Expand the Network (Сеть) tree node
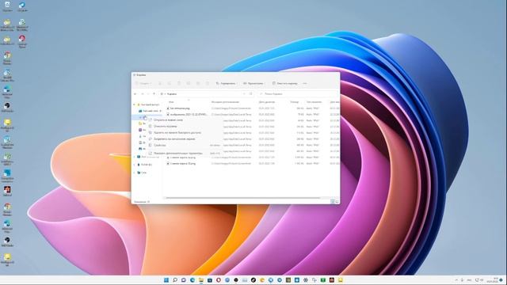 tap(134, 173)
